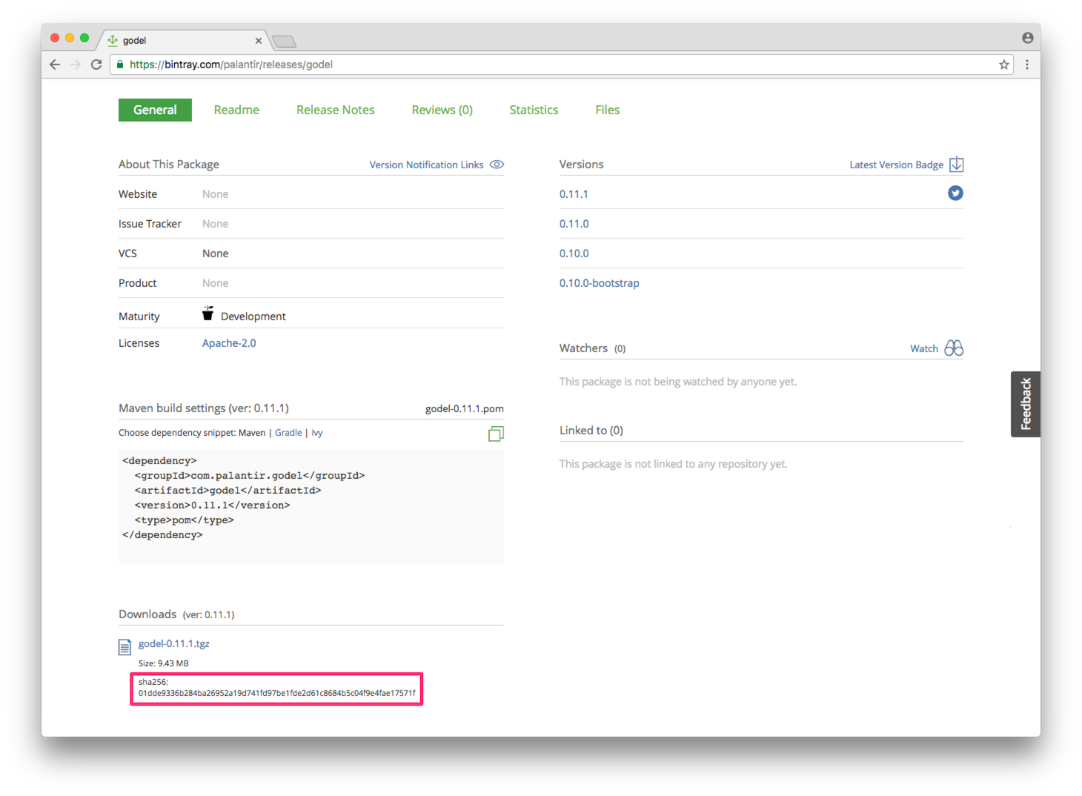
Task: Reload the page with the refresh icon
Action: pyautogui.click(x=96, y=64)
